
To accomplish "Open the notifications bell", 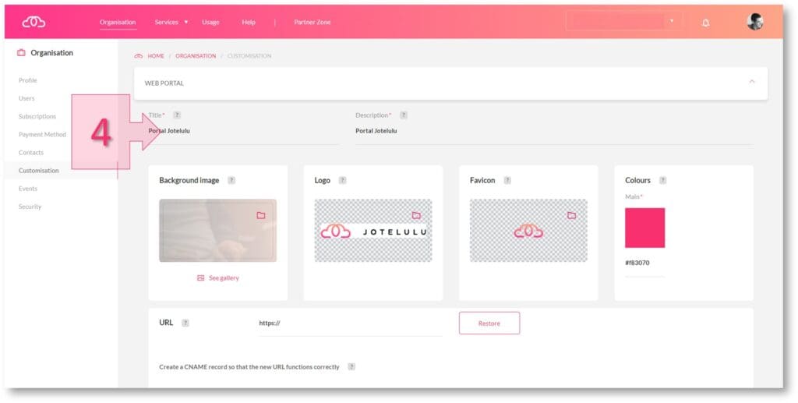I will [x=705, y=23].
